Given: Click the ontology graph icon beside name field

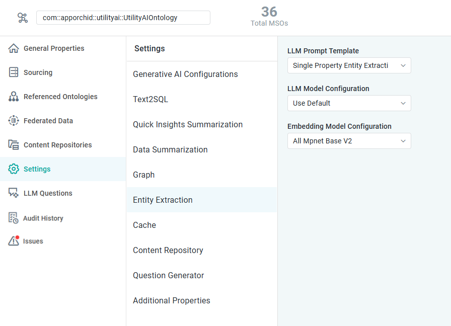Looking at the screenshot, I should coord(23,18).
